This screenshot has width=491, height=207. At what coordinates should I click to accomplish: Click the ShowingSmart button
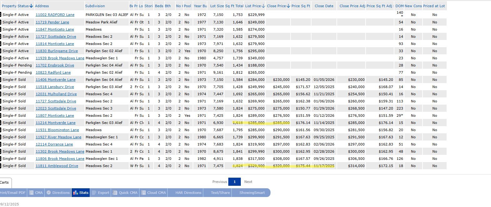(252, 193)
